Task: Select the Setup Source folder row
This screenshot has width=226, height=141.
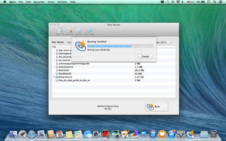Action: coord(114,77)
